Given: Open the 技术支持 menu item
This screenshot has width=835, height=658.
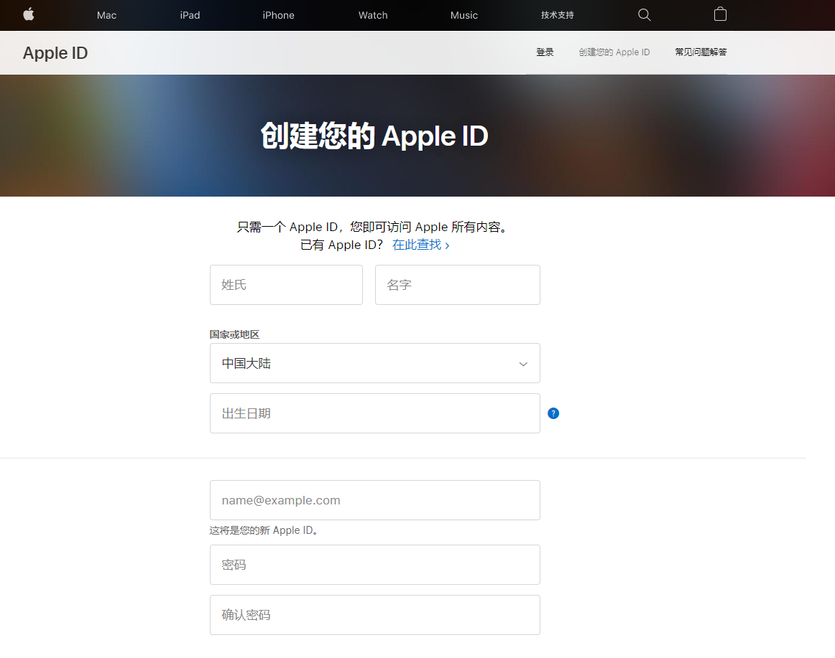Looking at the screenshot, I should click(558, 15).
